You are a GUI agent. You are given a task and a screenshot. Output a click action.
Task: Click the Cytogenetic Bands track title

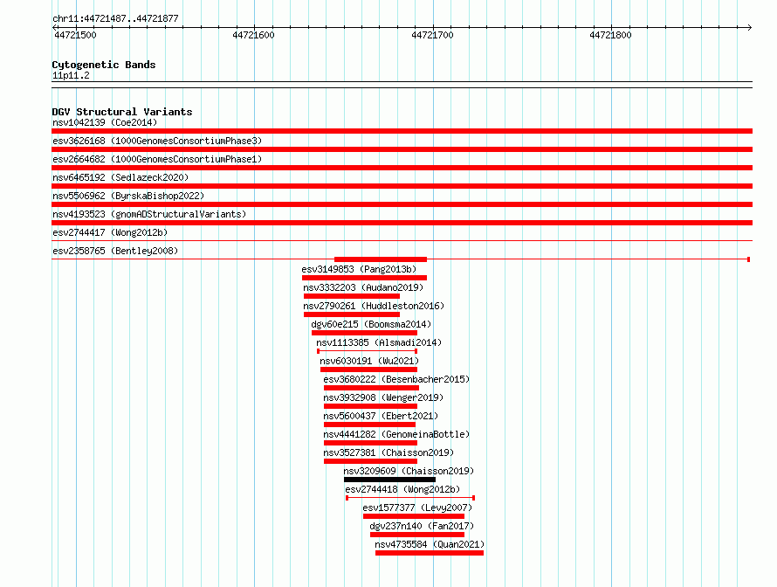point(104,65)
